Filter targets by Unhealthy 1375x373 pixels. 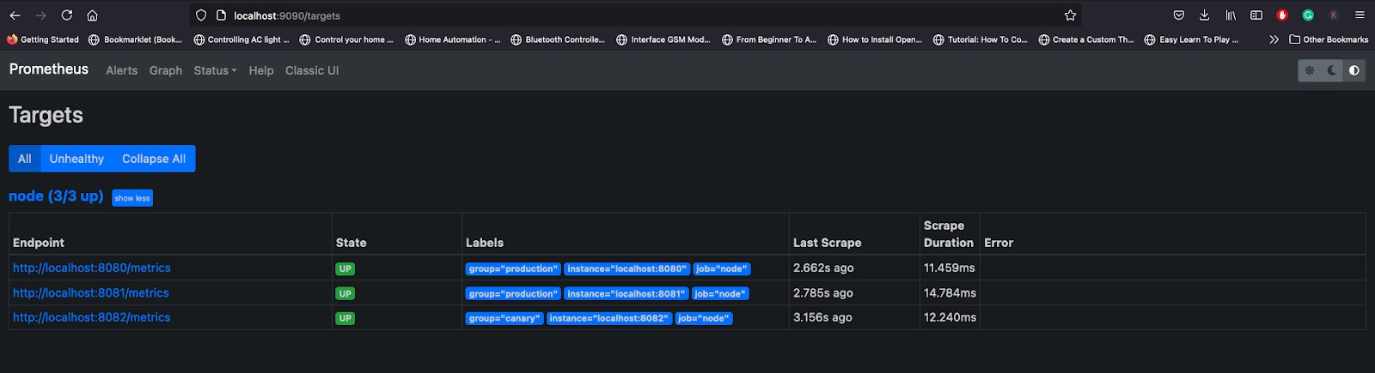pyautogui.click(x=76, y=159)
